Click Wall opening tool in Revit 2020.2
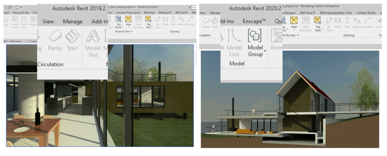This screenshot has width=387, height=156. click(347, 22)
